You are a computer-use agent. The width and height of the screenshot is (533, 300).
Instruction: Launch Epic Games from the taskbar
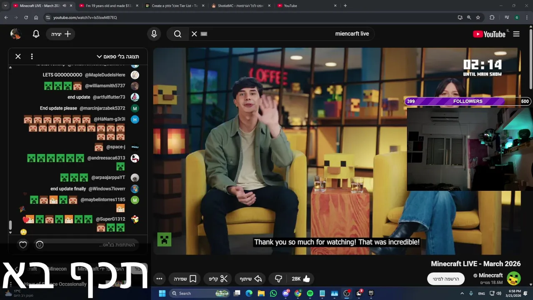(x=371, y=293)
